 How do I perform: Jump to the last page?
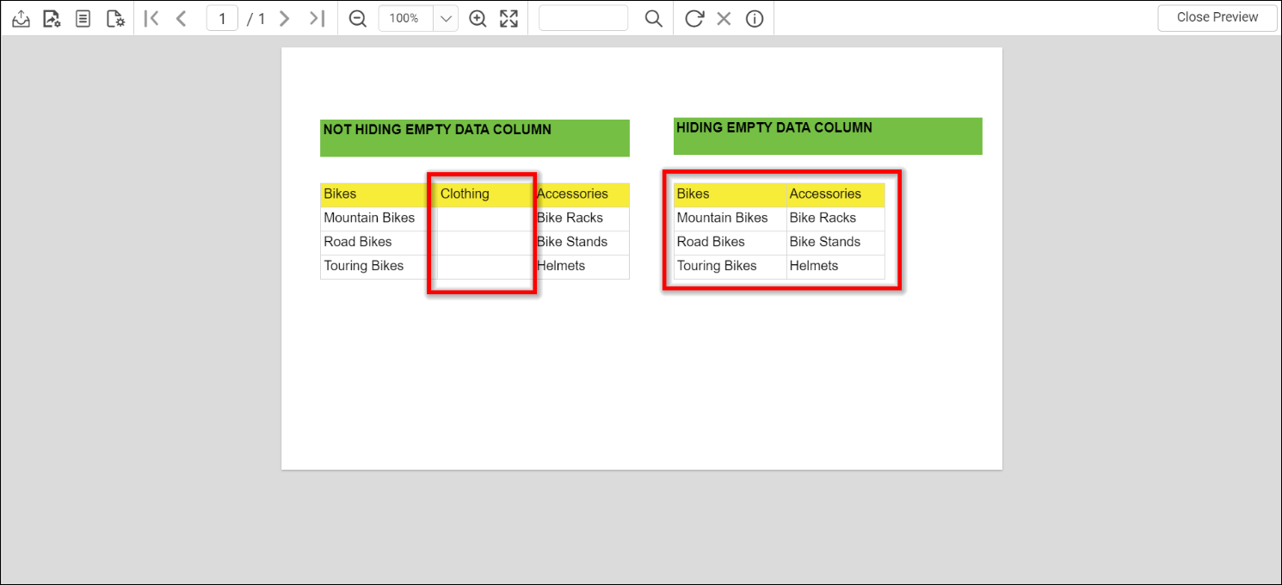317,18
